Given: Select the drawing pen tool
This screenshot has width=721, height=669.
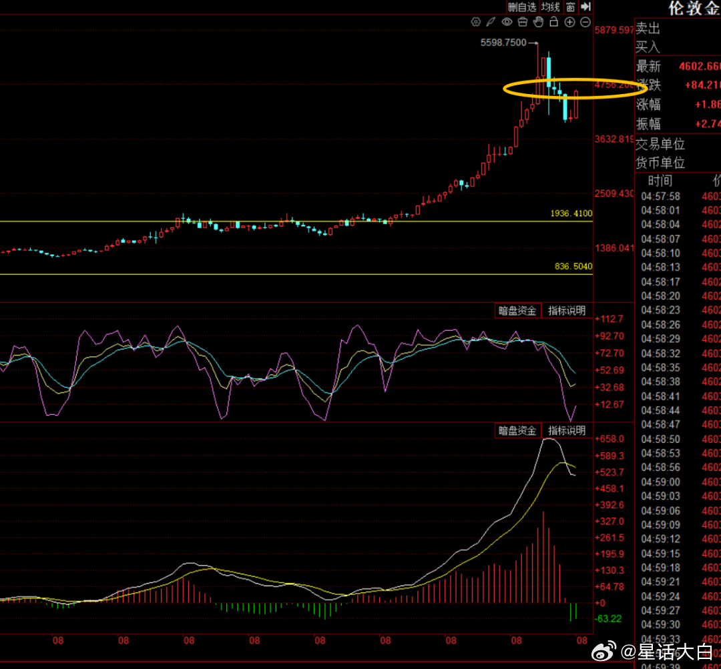Looking at the screenshot, I should pyautogui.click(x=491, y=22).
